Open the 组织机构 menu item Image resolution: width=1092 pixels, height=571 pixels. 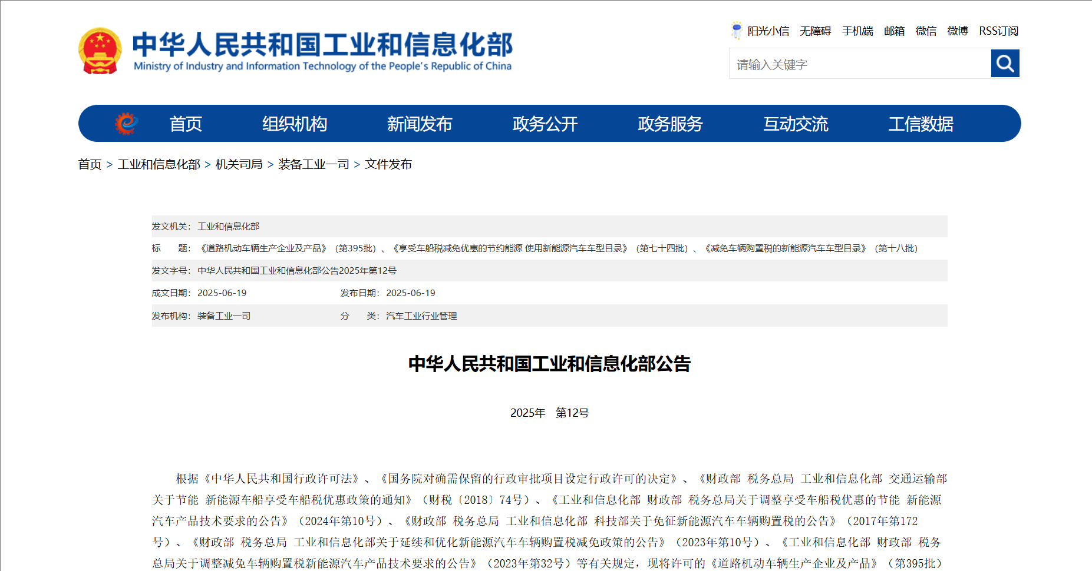tap(294, 124)
